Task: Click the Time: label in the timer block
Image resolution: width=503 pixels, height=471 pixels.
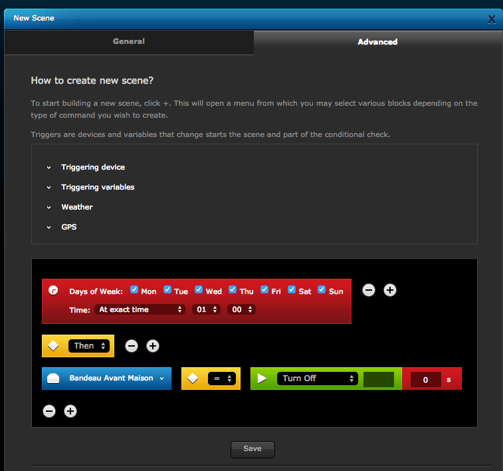Action: pyautogui.click(x=80, y=310)
